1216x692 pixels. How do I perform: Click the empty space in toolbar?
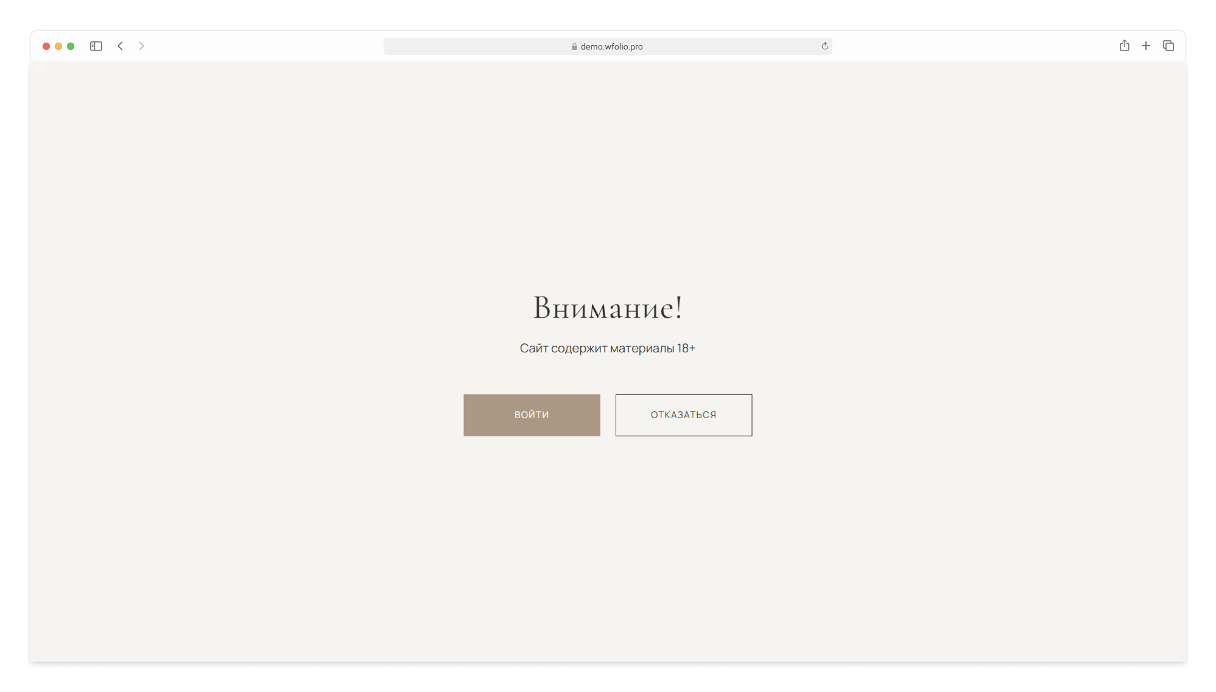click(x=262, y=46)
